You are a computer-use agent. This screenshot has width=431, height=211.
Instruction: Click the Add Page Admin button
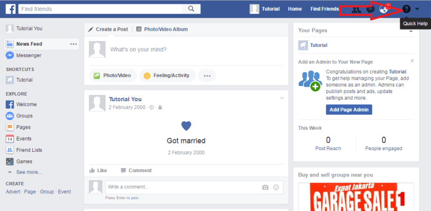pyautogui.click(x=349, y=110)
